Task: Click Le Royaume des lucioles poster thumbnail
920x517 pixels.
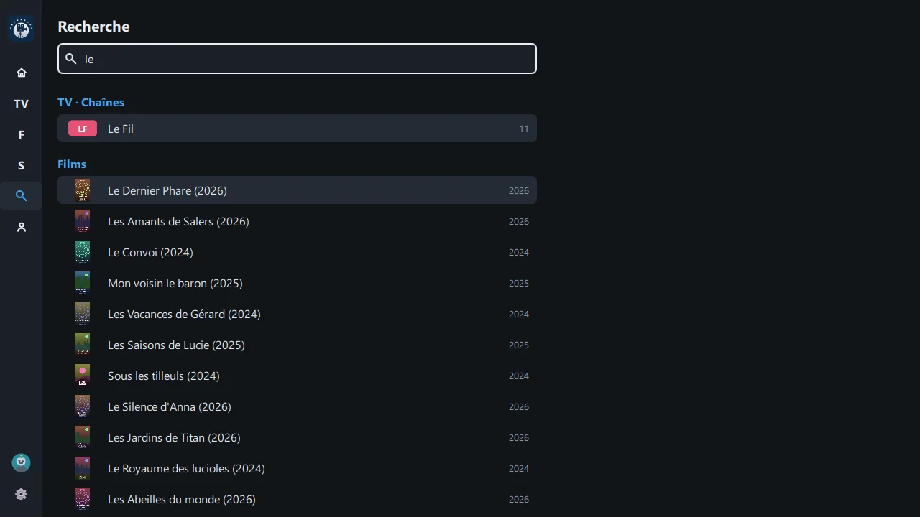Action: point(83,468)
